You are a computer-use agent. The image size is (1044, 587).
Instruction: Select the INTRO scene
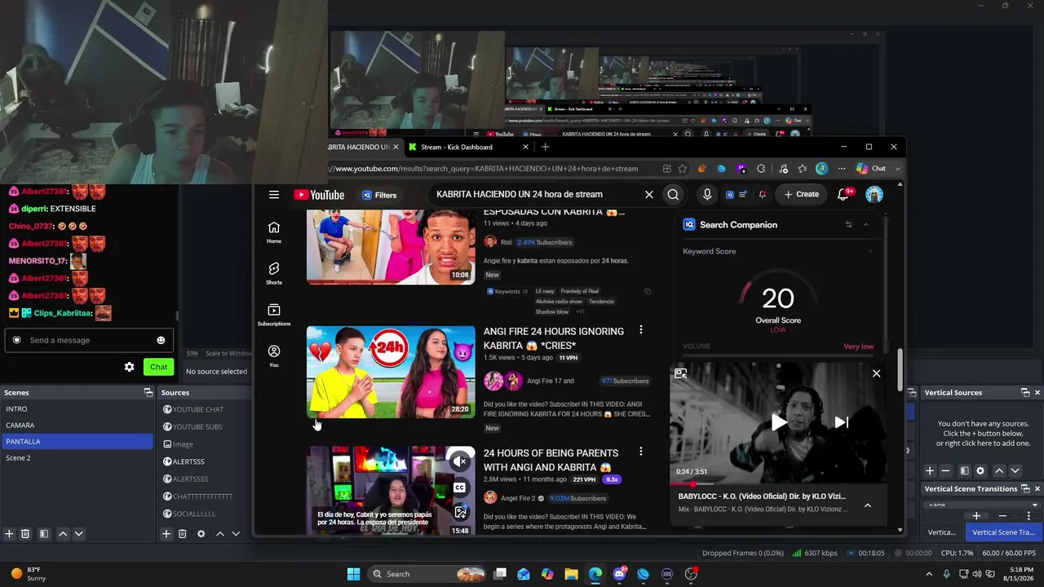[77, 409]
